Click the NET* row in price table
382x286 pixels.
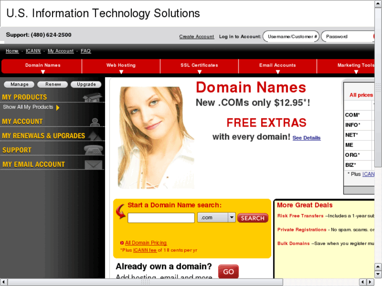point(359,135)
